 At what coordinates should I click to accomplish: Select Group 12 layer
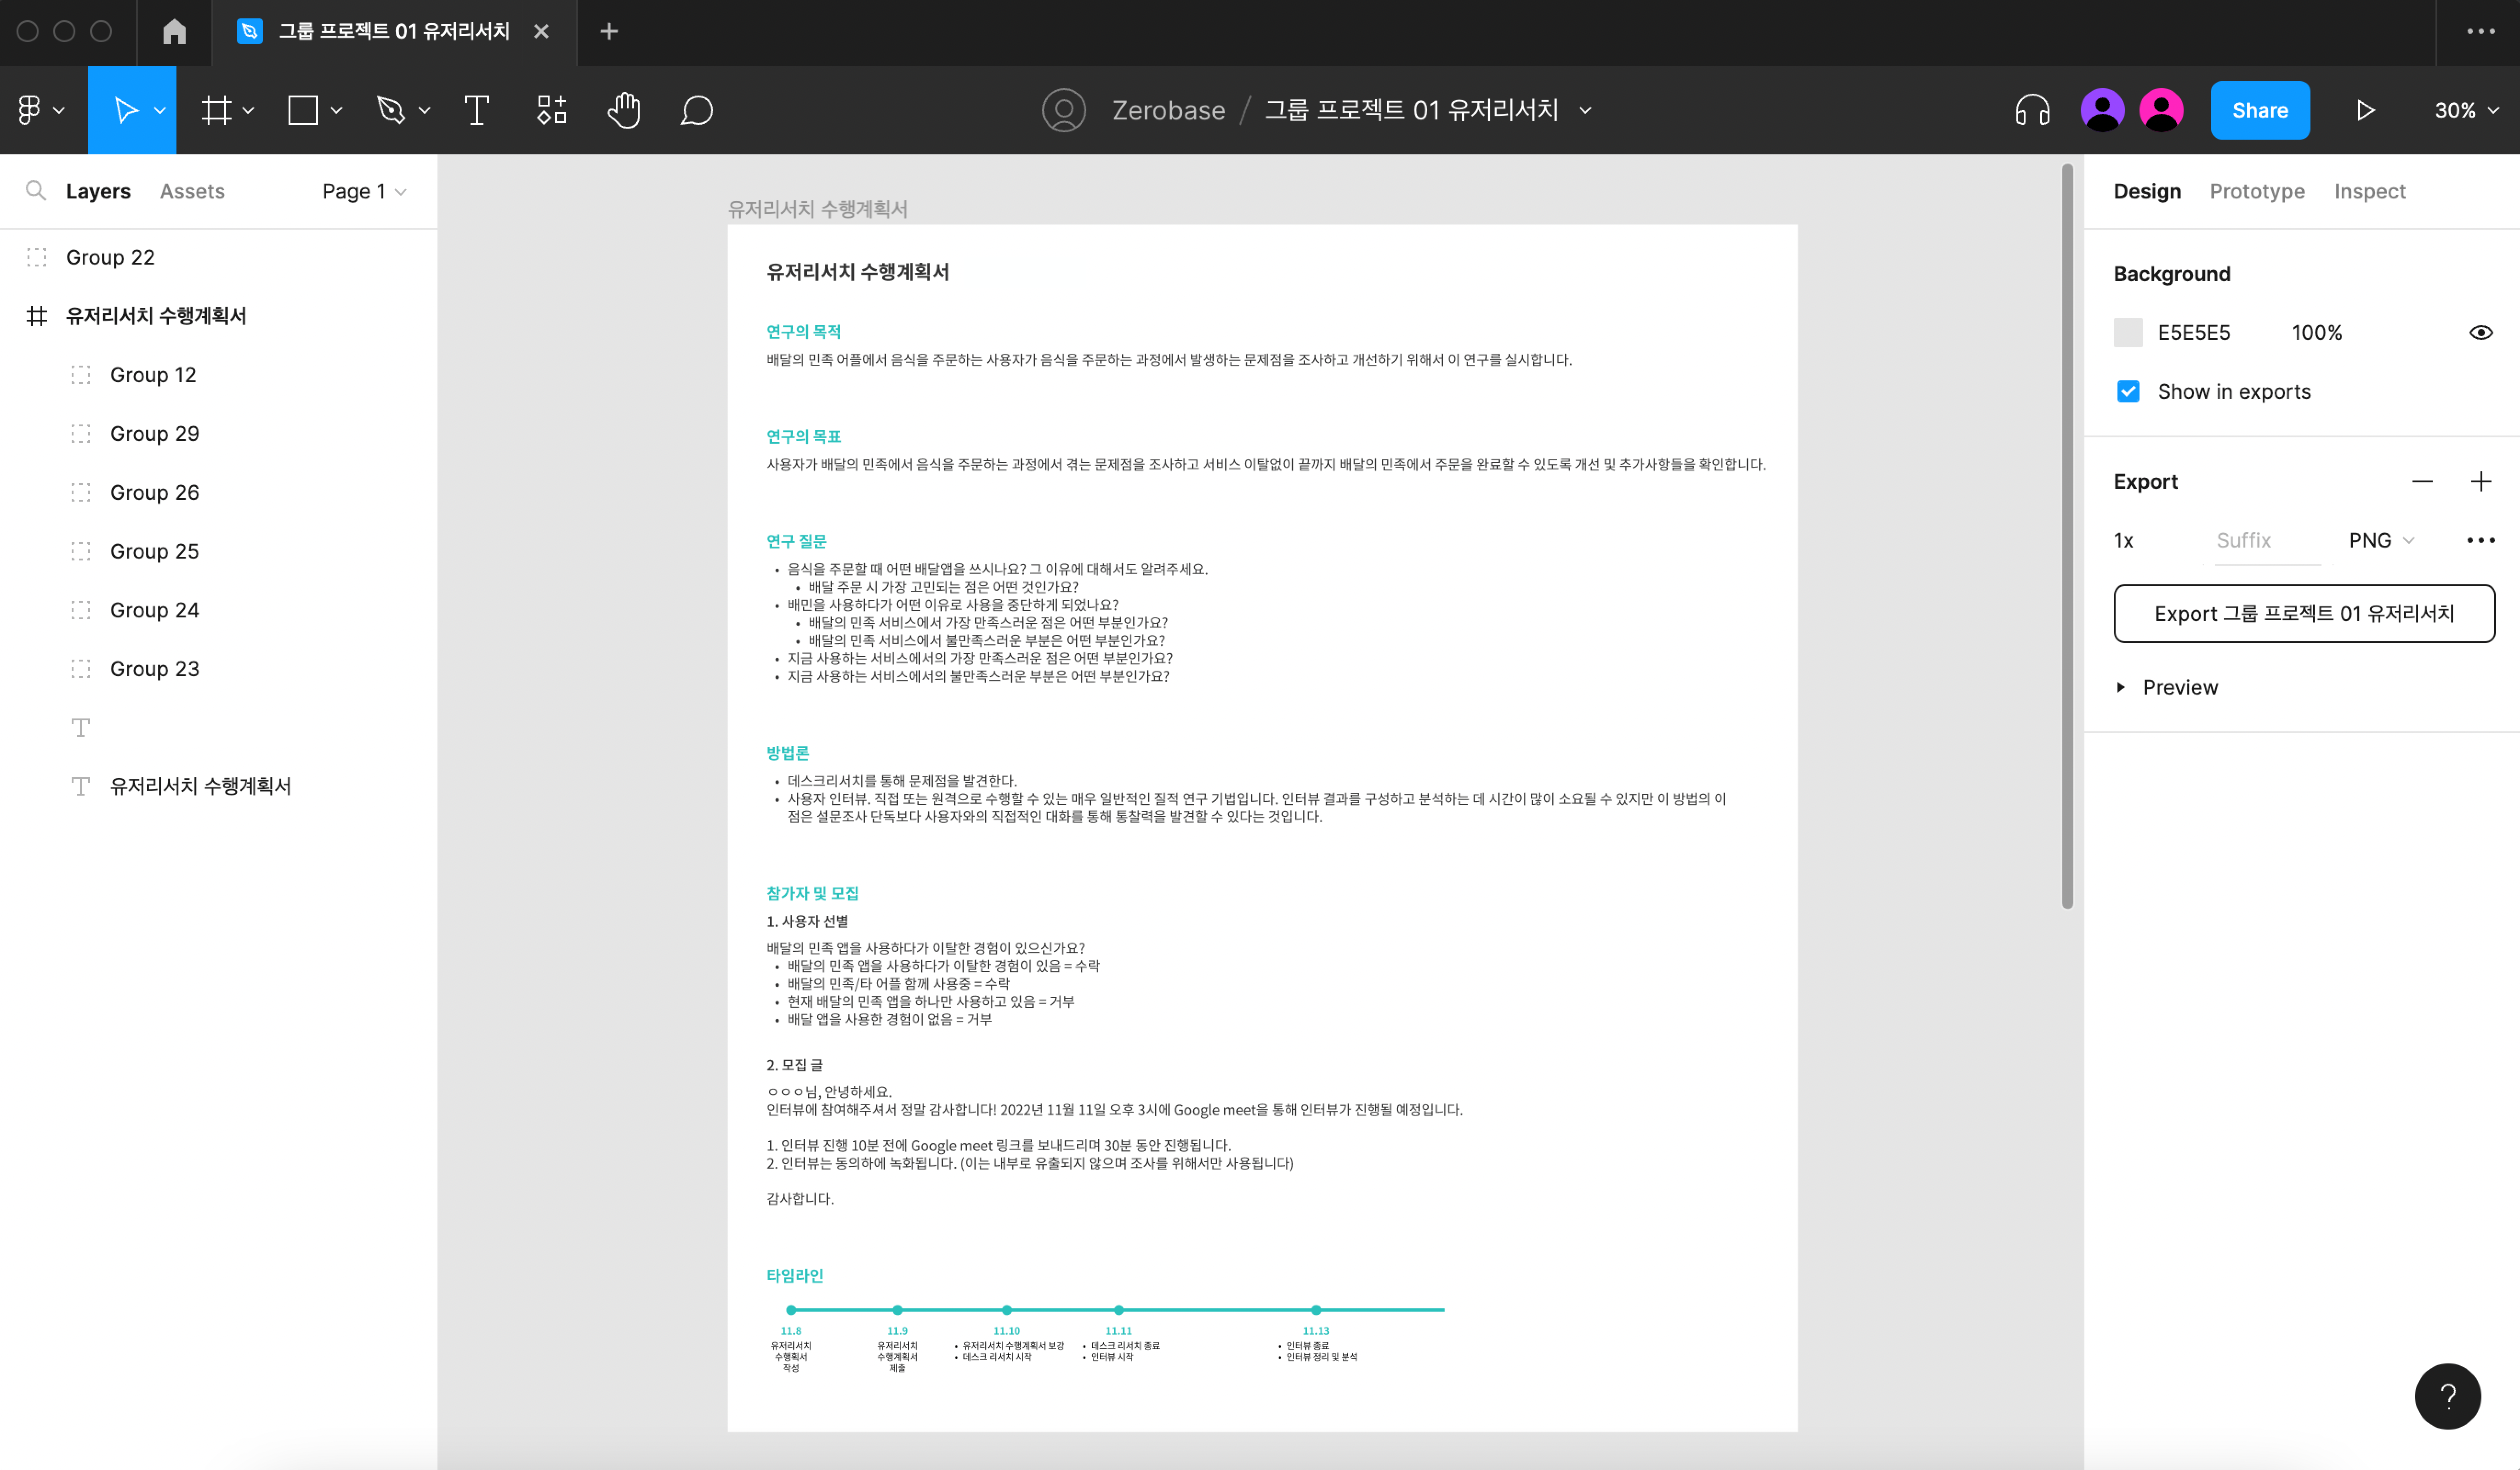[218, 375]
